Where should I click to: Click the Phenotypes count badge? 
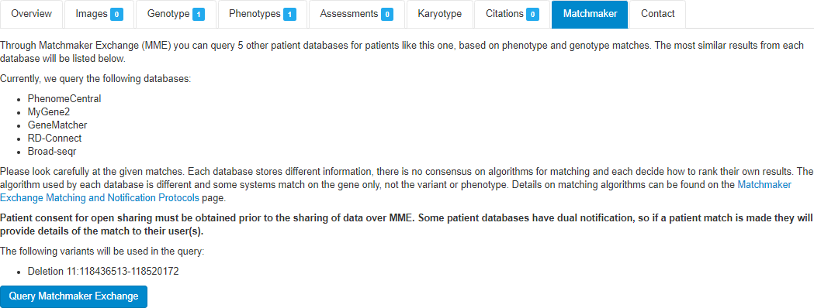289,15
